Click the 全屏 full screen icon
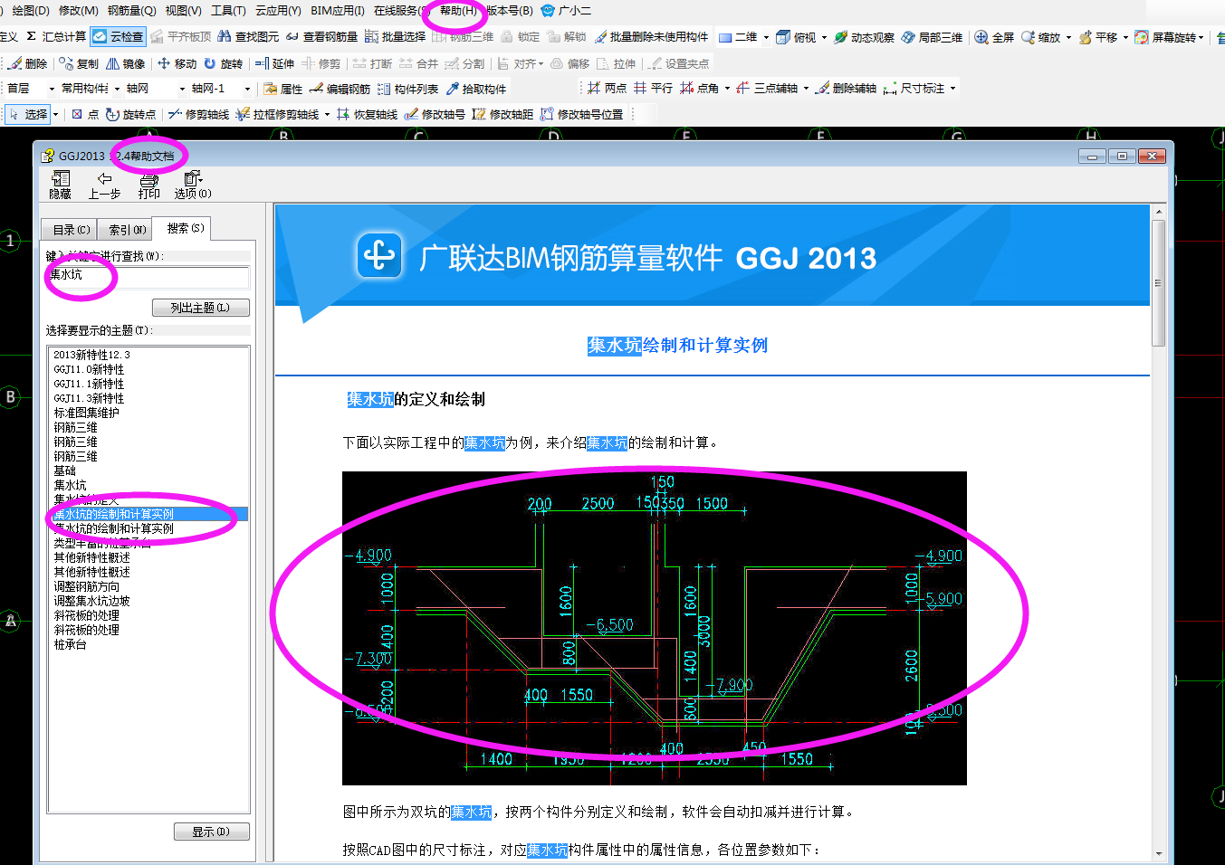1225x865 pixels. [x=994, y=37]
